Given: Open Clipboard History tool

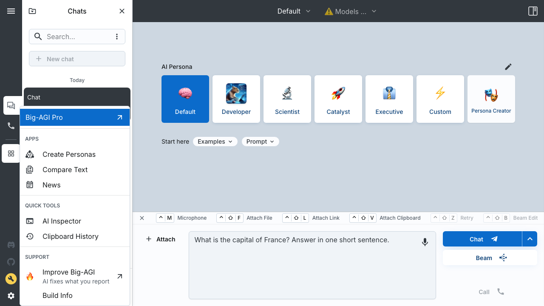Looking at the screenshot, I should pos(75,236).
